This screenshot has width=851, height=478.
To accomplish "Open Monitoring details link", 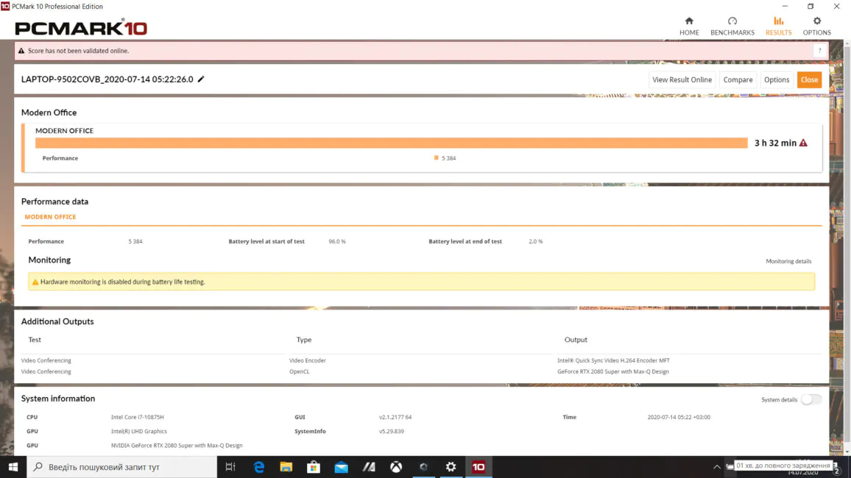I will pos(788,261).
